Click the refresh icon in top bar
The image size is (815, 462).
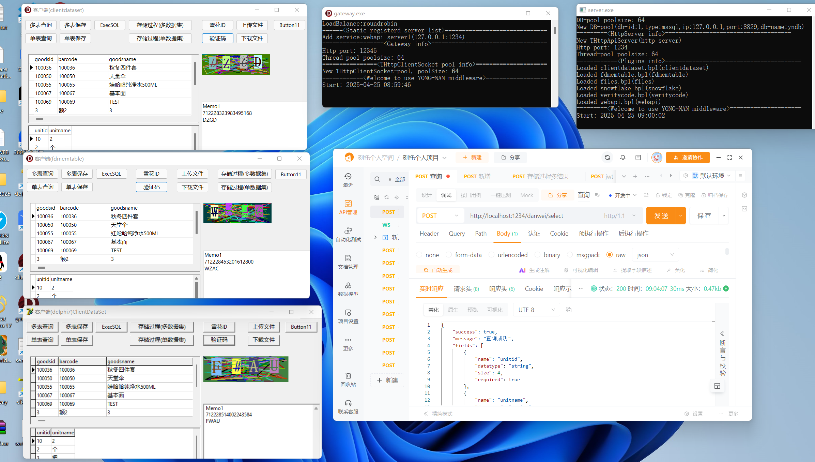607,158
